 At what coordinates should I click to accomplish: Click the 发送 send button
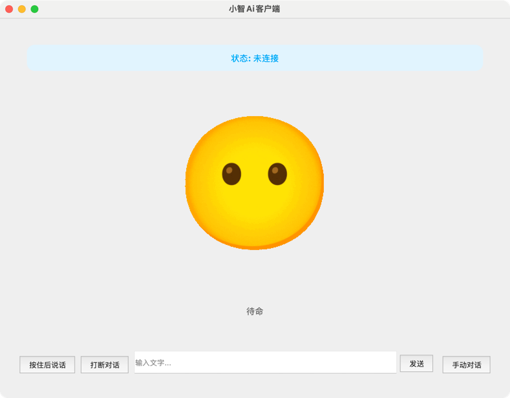[416, 364]
